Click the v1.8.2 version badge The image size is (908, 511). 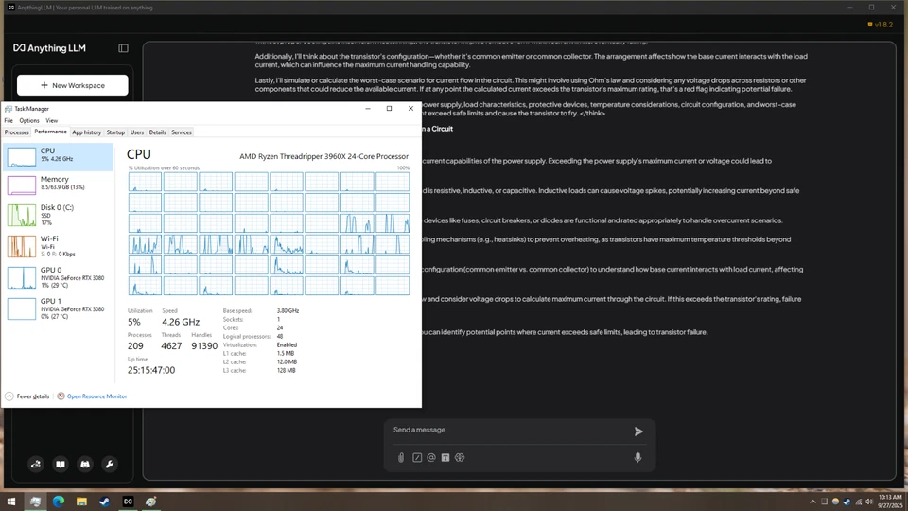(x=881, y=25)
